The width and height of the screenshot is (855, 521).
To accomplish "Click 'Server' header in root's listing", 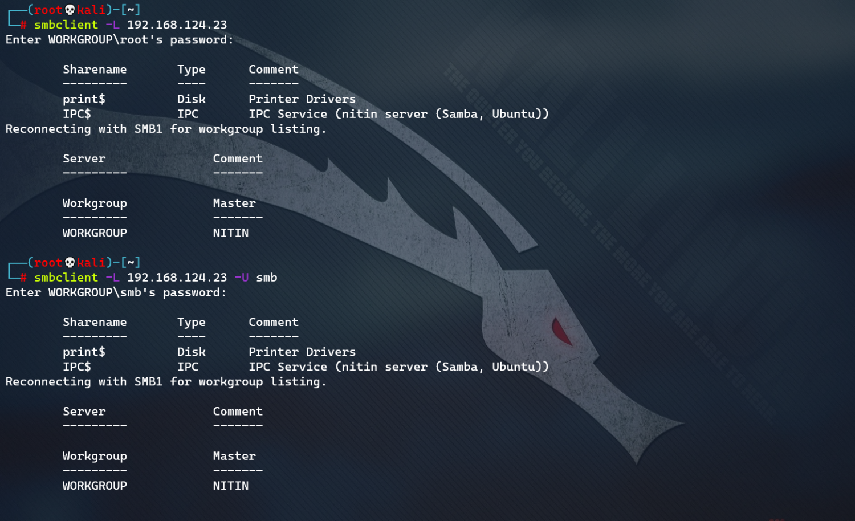I will (84, 159).
